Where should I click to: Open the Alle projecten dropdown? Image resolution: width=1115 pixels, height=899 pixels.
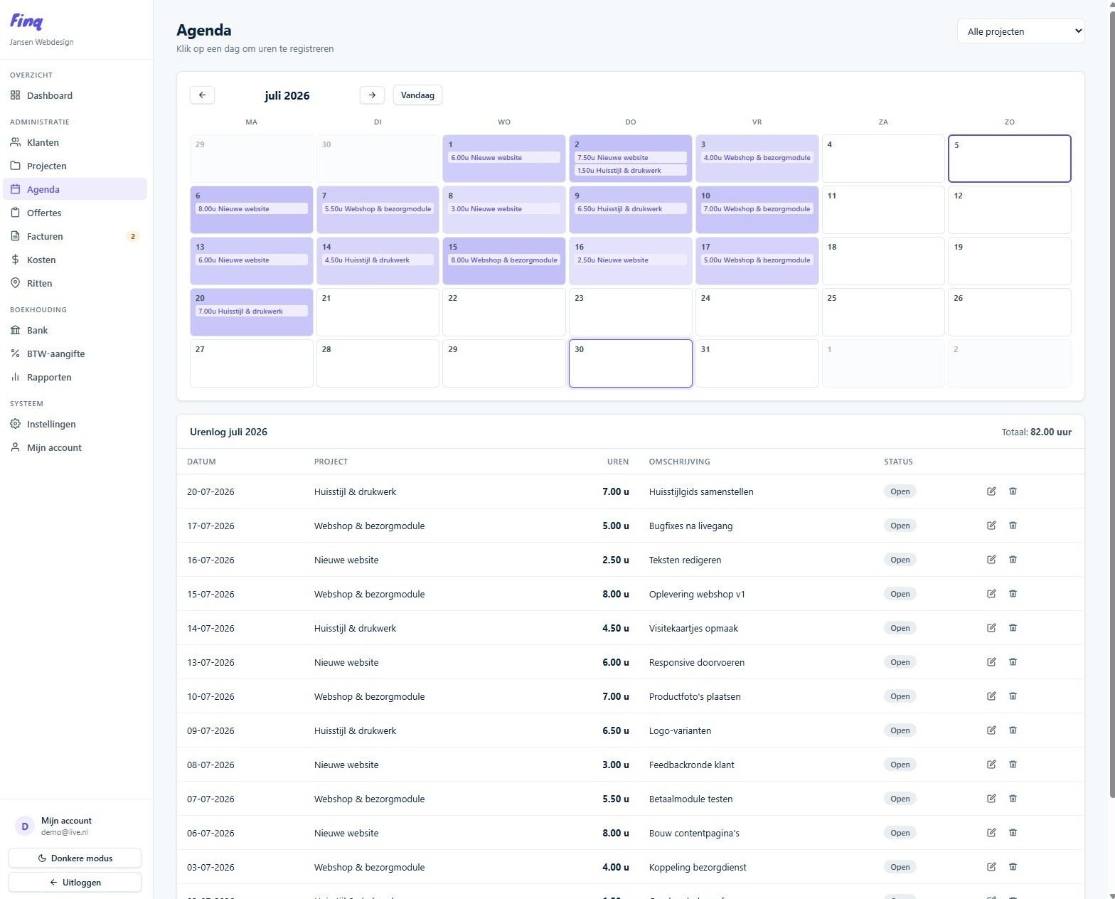tap(1020, 31)
